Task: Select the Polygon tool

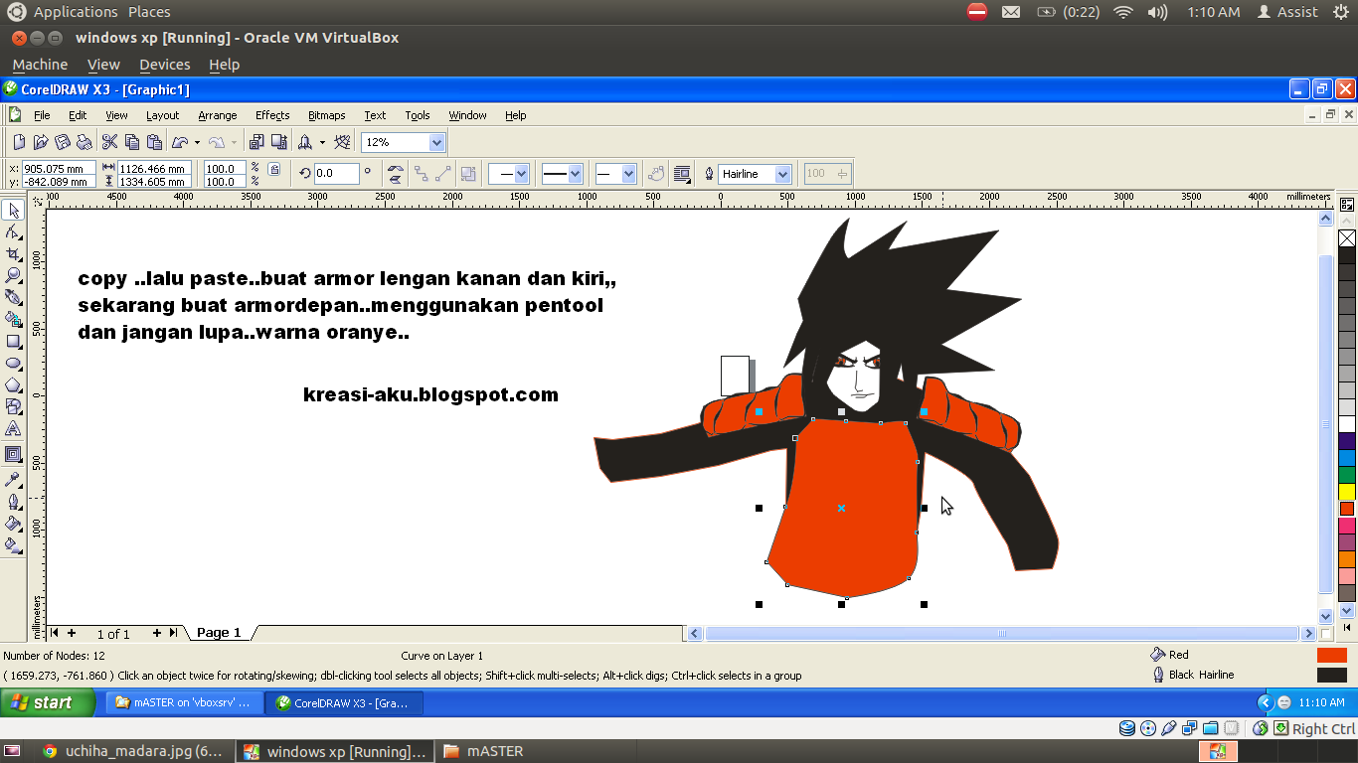Action: 13,384
